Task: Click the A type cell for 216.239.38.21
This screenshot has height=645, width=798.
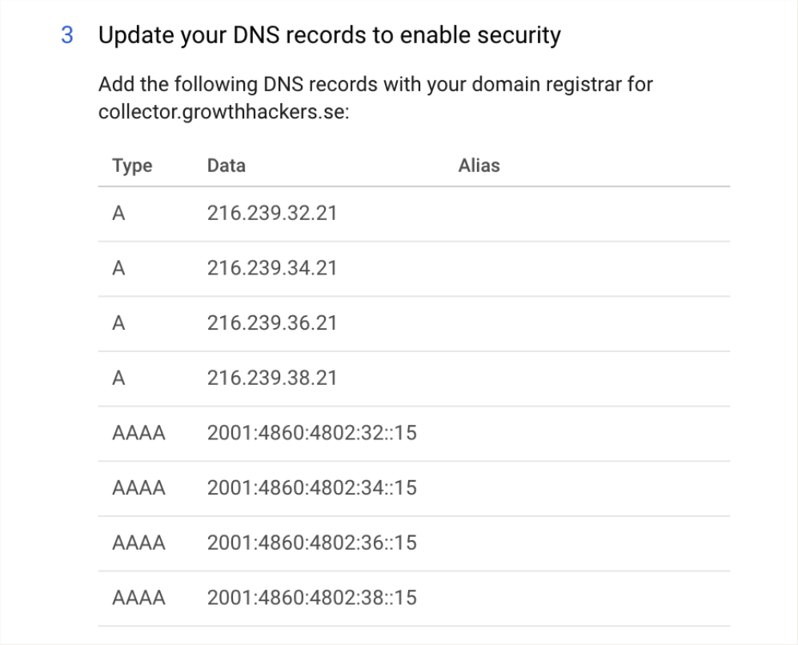Action: tap(119, 378)
